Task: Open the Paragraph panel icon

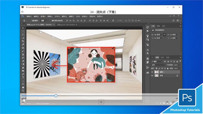Action: 148,53
